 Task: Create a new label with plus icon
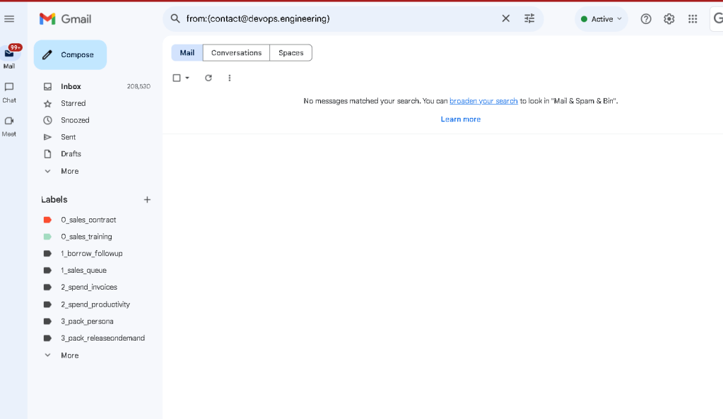pyautogui.click(x=147, y=199)
